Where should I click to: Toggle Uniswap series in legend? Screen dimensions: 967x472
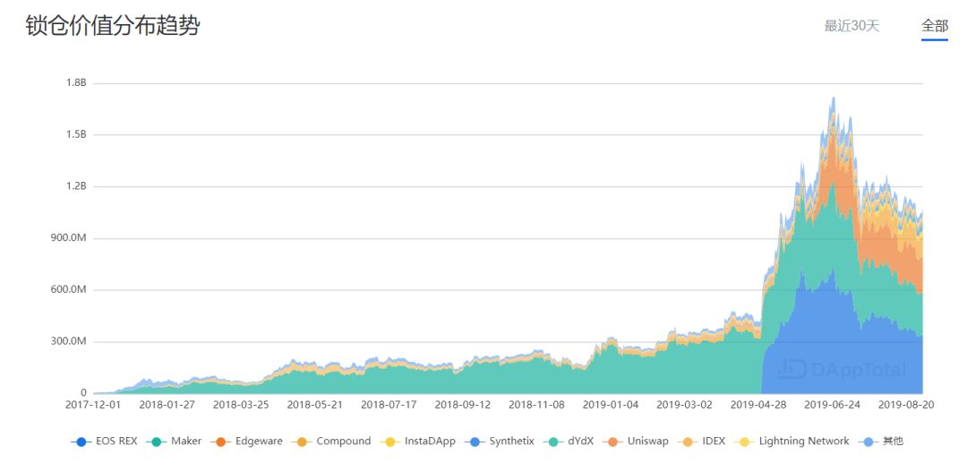point(635,442)
